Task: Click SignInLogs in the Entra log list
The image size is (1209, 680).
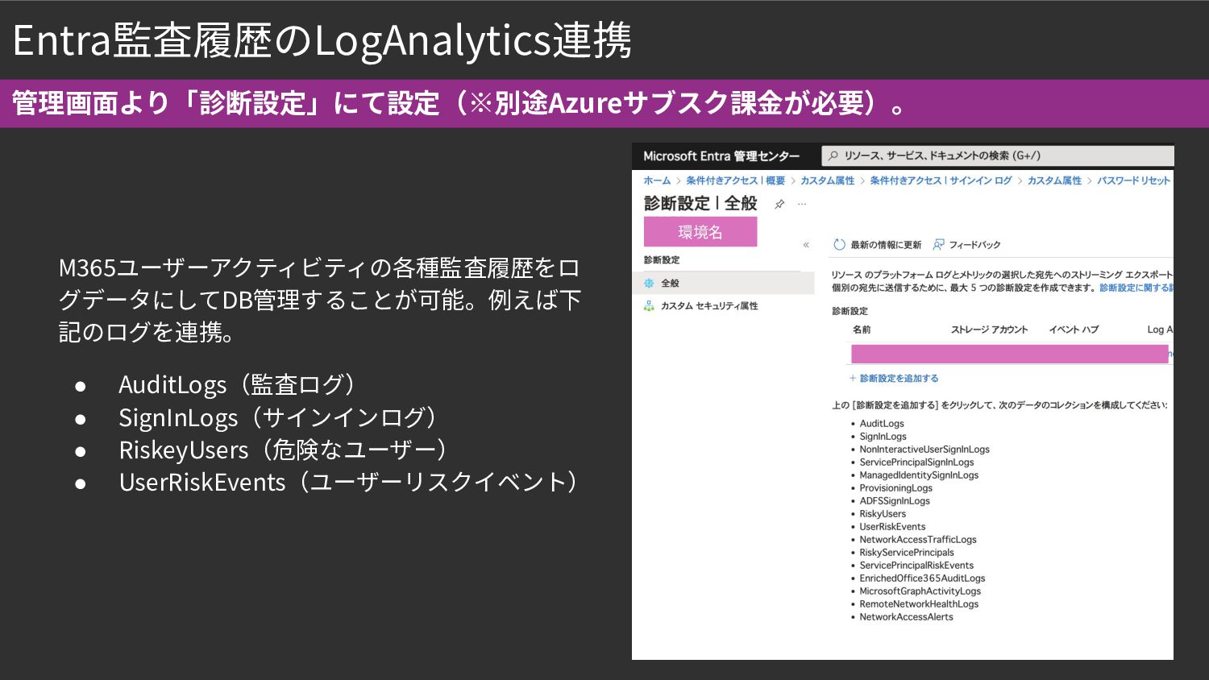Action: [x=883, y=437]
